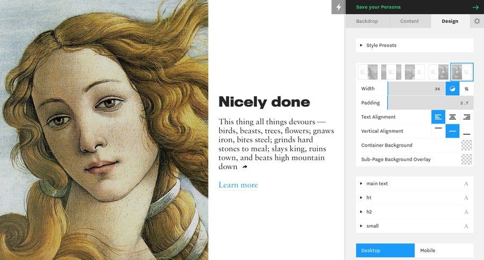Open the Container Background color swatch
This screenshot has height=260, width=484.
tap(467, 146)
